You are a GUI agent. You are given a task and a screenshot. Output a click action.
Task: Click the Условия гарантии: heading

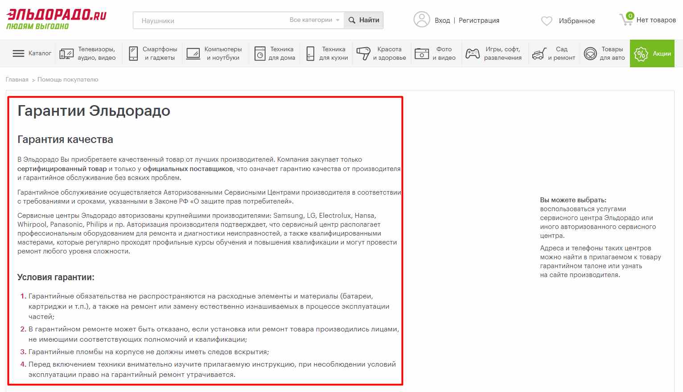click(56, 277)
